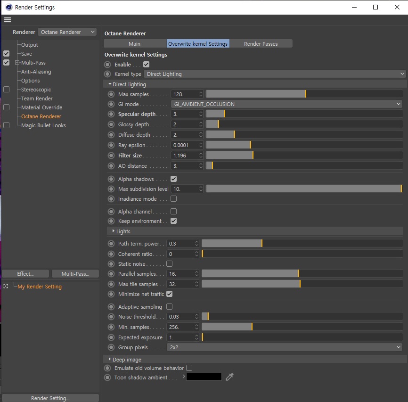
Task: Select Team Render in the settings tree
Action: coord(37,98)
